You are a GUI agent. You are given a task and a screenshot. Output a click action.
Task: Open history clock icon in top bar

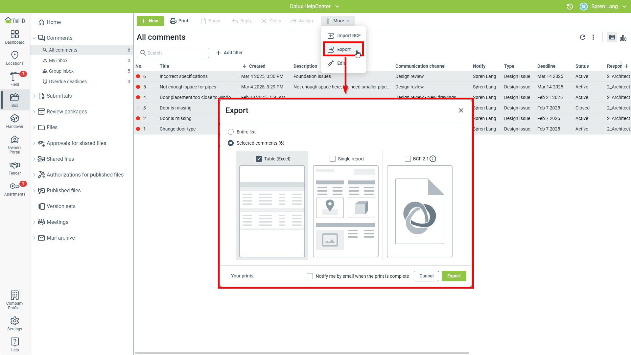pos(570,7)
